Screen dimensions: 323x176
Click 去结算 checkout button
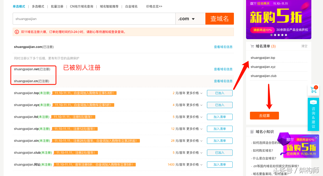(264, 116)
